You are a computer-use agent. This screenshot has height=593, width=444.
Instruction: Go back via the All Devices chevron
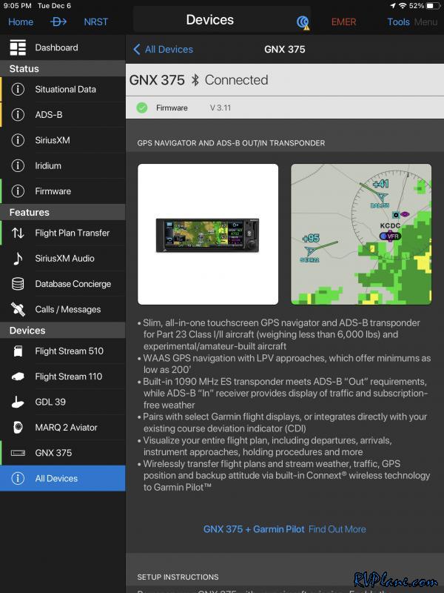[137, 49]
